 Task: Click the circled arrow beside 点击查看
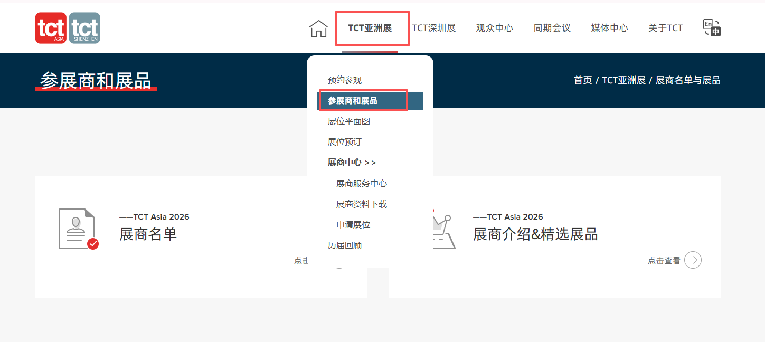(x=693, y=260)
